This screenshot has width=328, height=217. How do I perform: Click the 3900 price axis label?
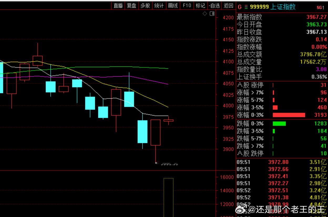click(x=228, y=149)
